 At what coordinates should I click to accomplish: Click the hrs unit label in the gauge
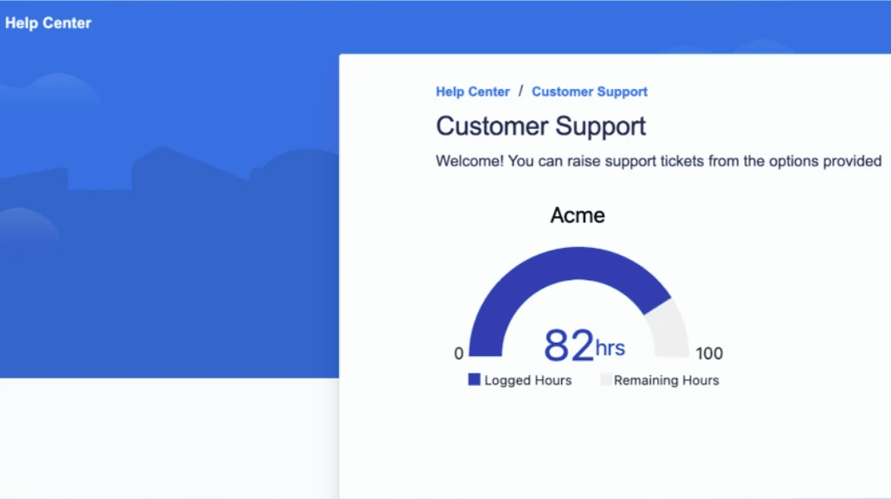click(610, 348)
